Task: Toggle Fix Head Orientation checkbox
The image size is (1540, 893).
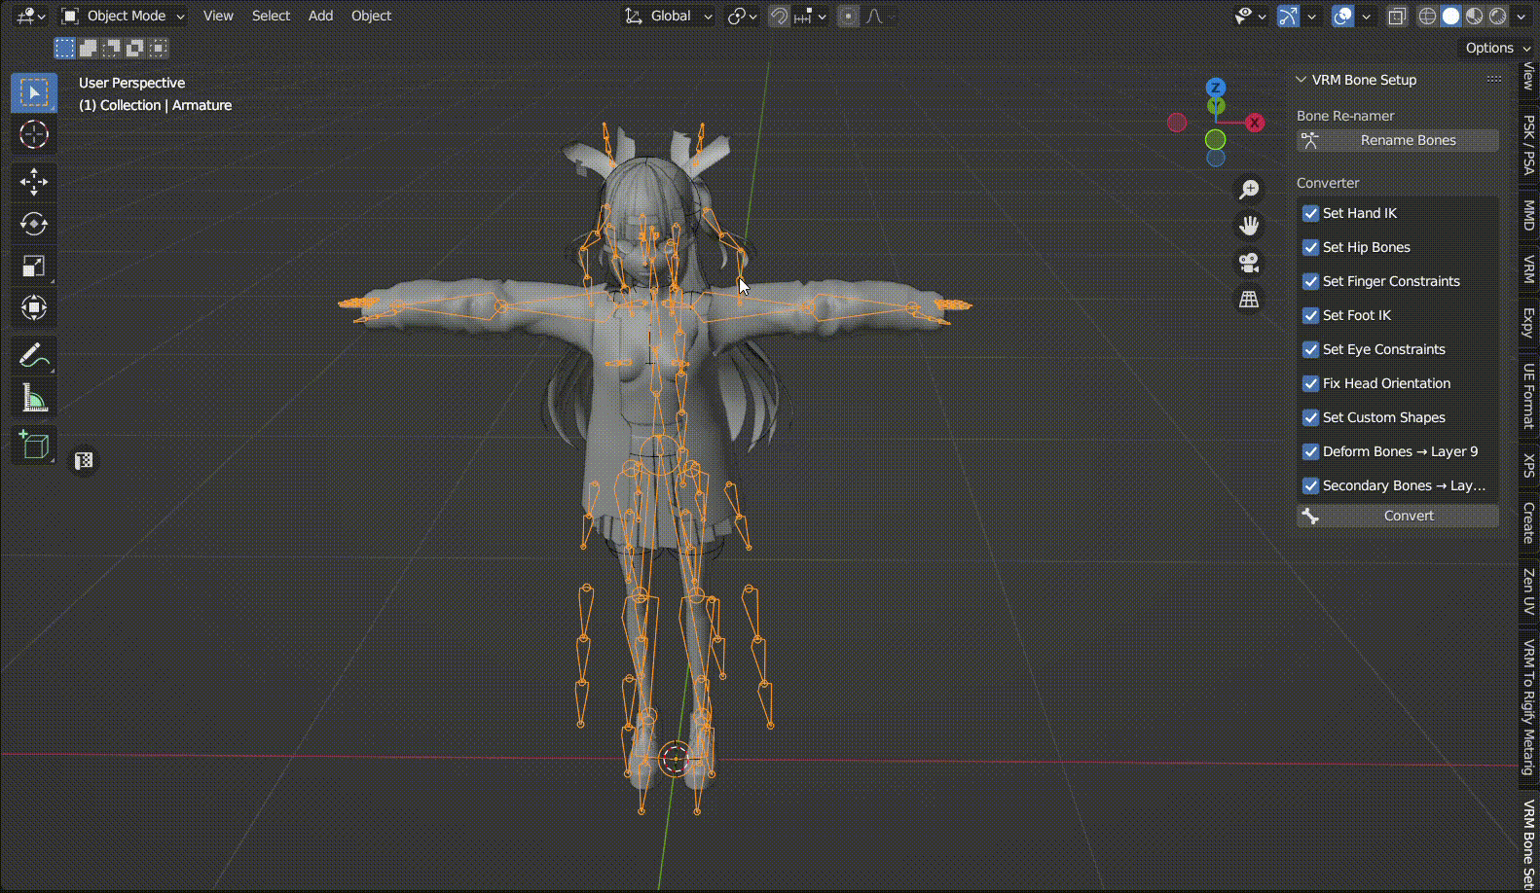Action: coord(1311,383)
